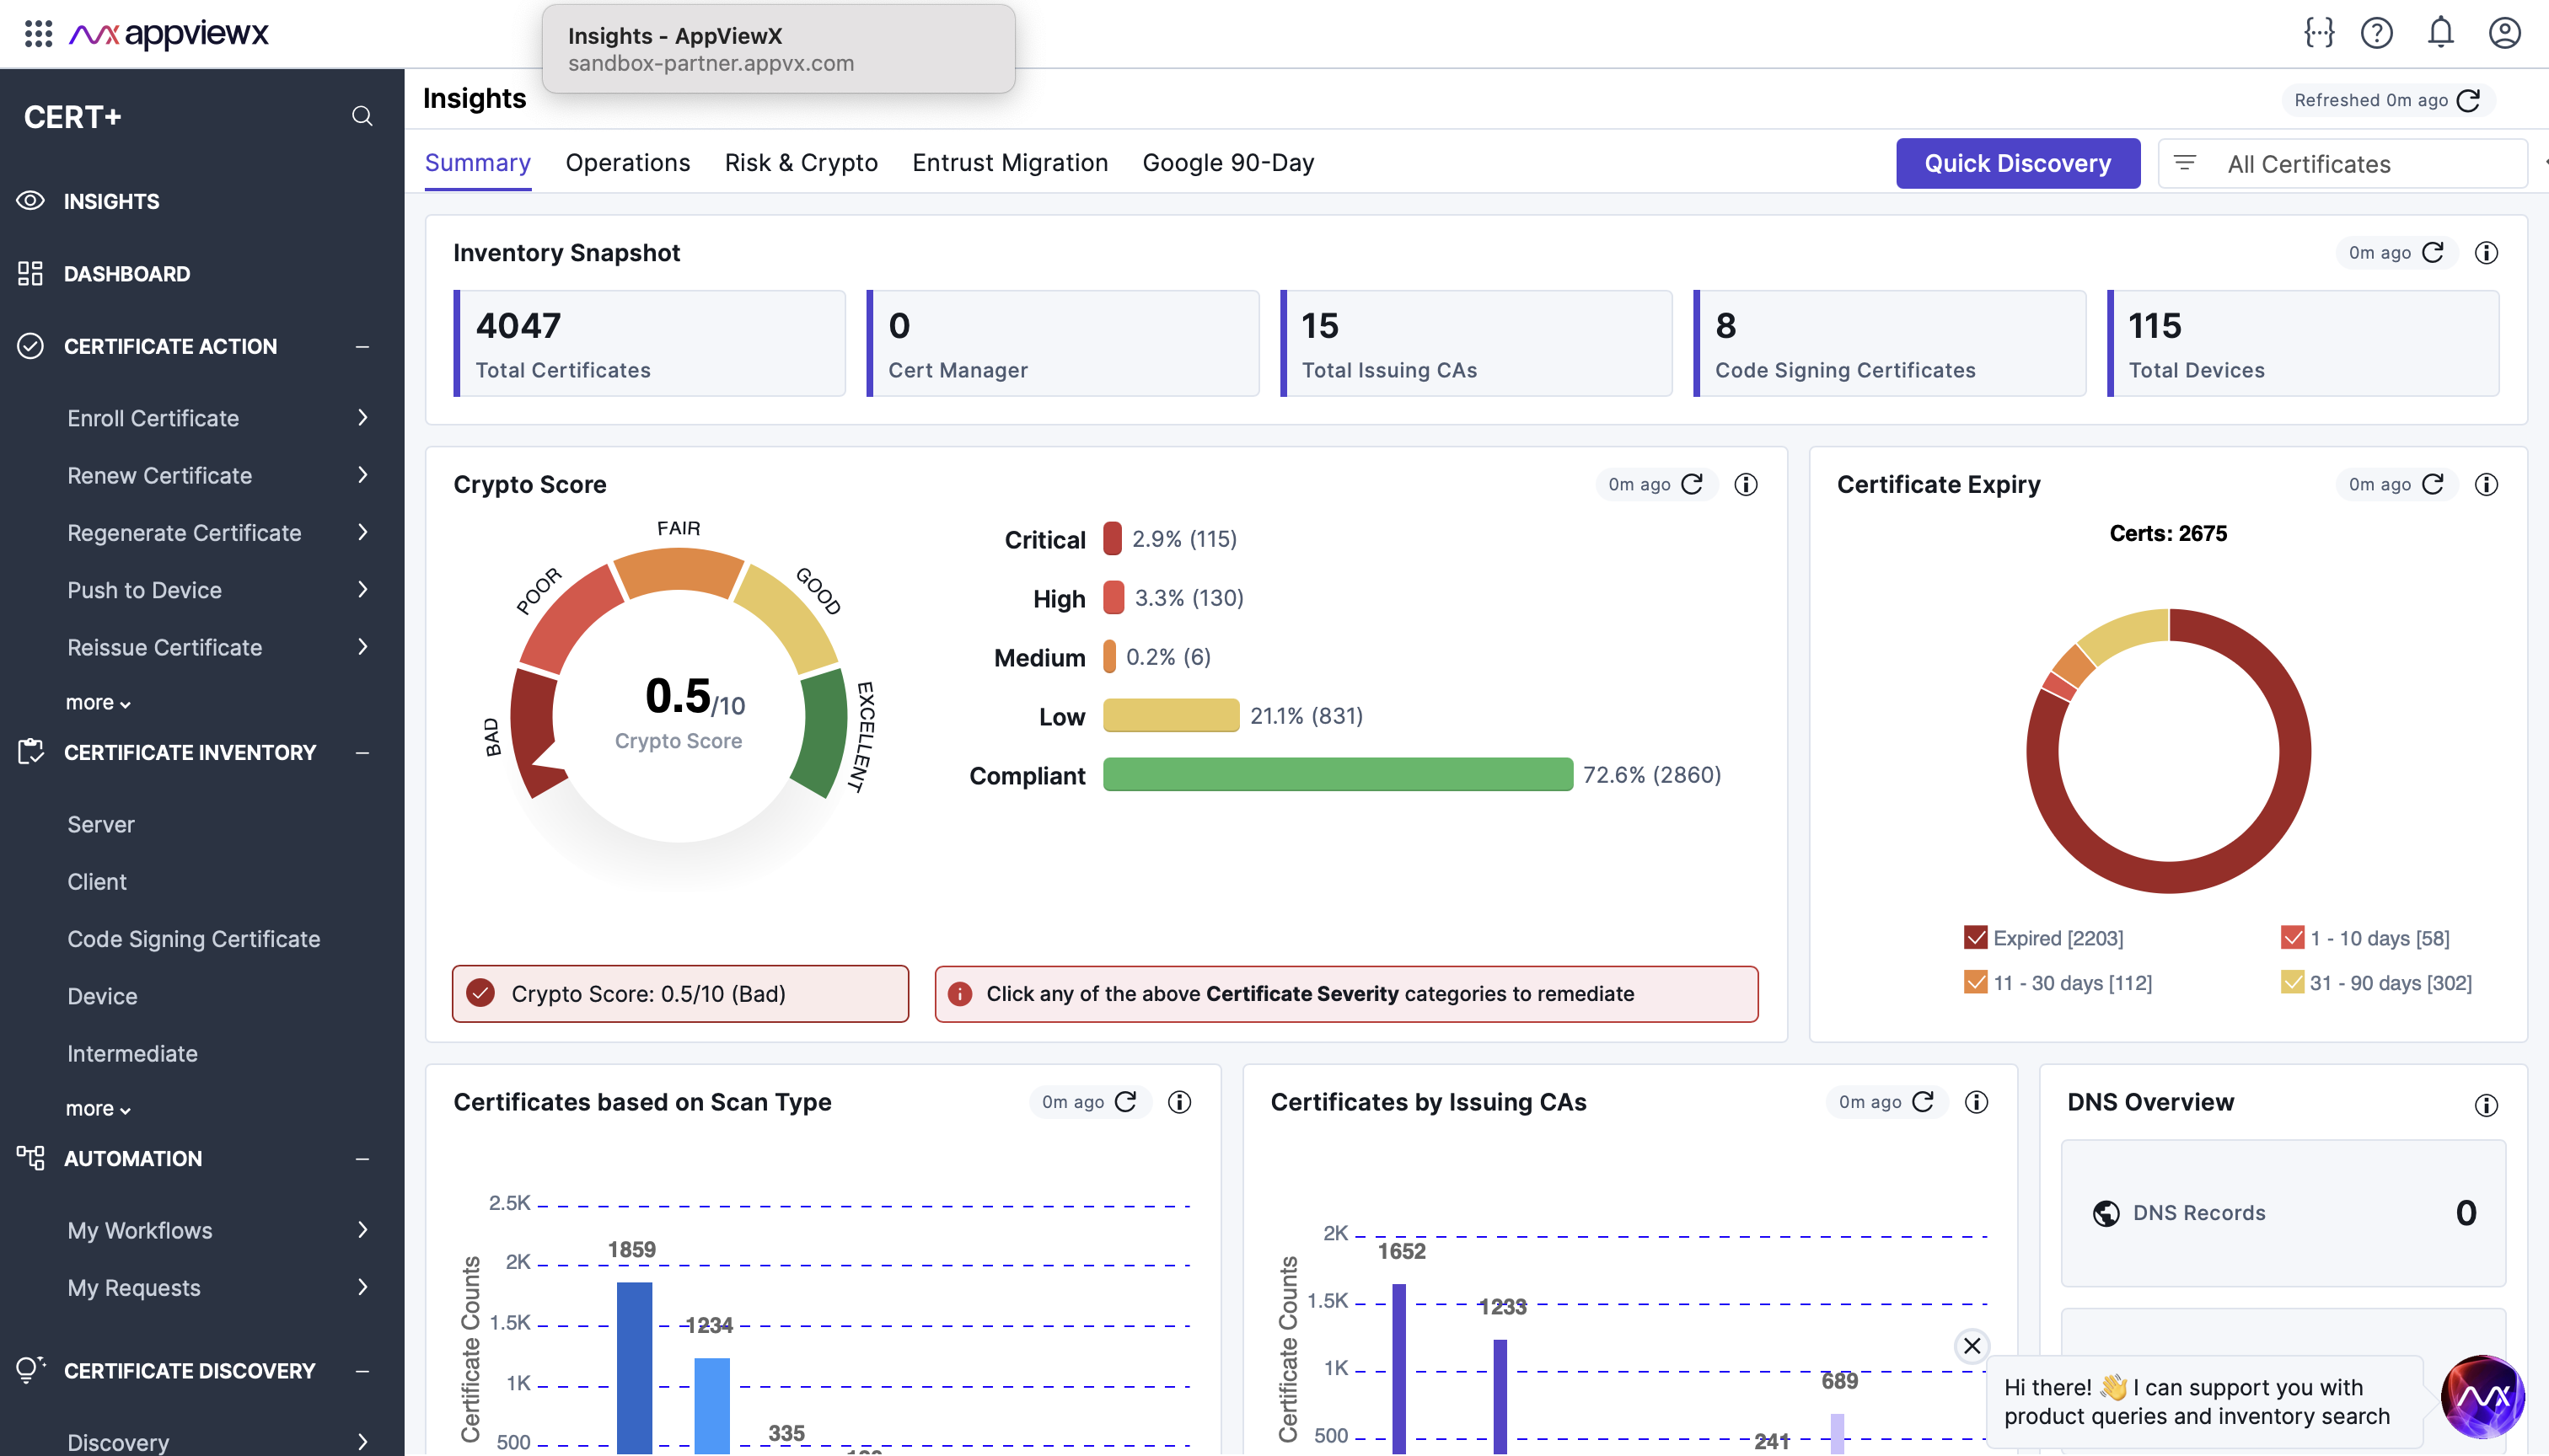The height and width of the screenshot is (1456, 2549).
Task: Switch to the Risk & Crypto tab
Action: 800,163
